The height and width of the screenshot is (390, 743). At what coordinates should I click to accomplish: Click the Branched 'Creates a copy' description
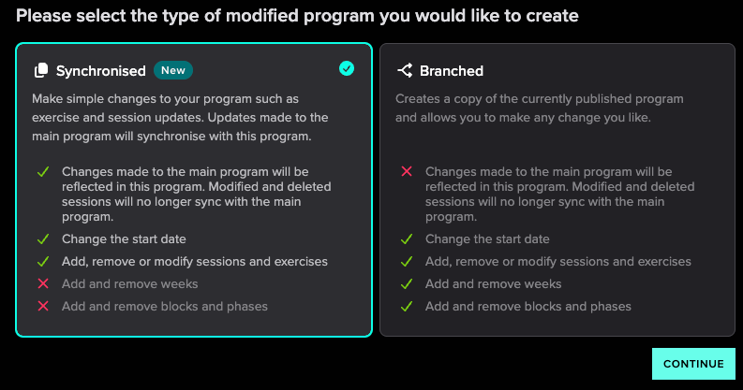[540, 108]
